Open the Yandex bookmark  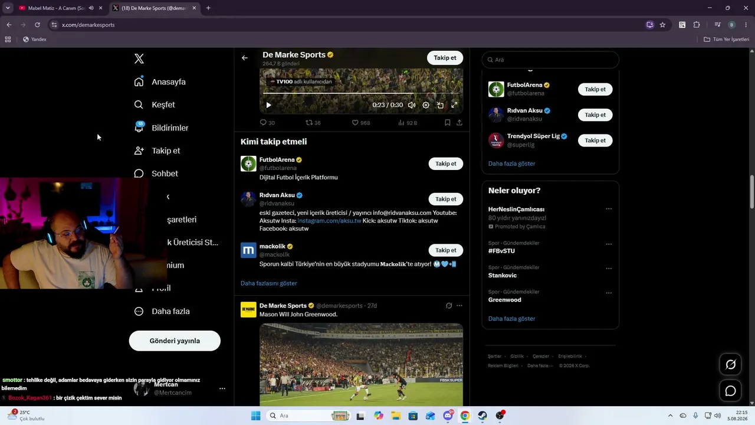click(35, 40)
